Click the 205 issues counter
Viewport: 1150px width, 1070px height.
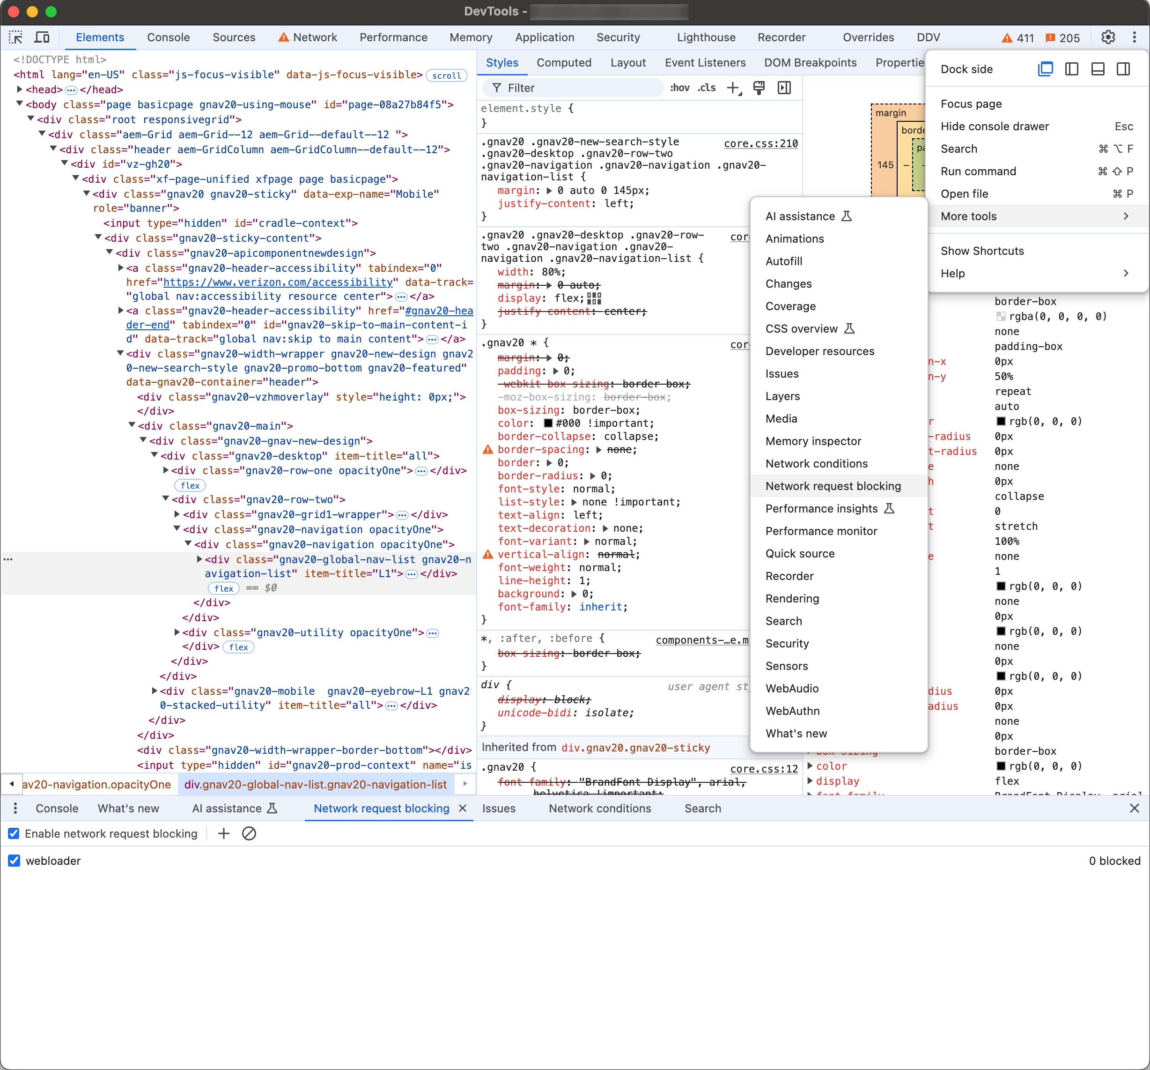[x=1062, y=37]
